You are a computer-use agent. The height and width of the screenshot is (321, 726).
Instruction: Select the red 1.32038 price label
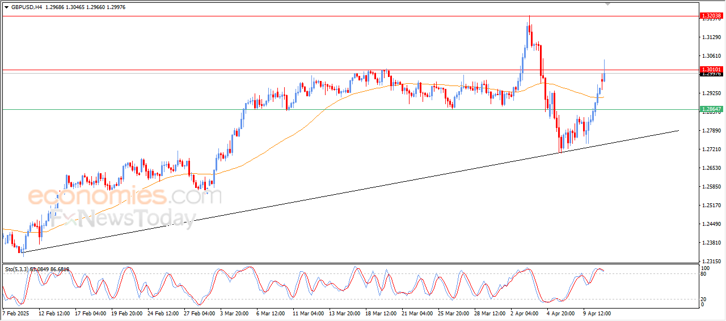[711, 16]
